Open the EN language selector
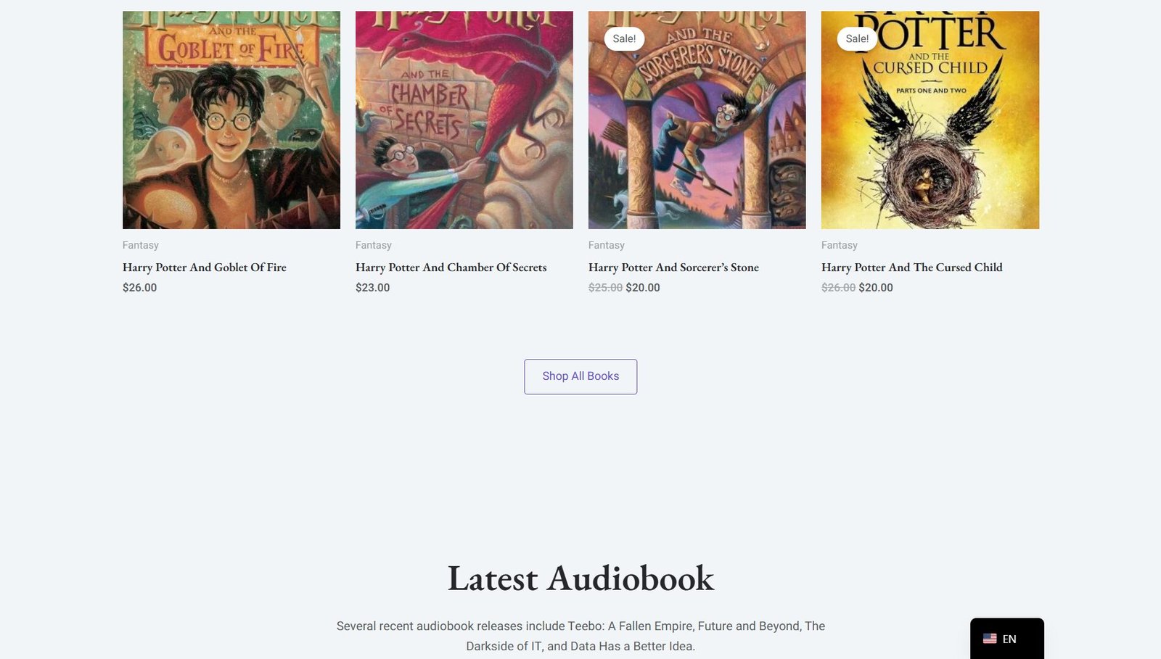Viewport: 1161px width, 659px height. pos(1007,639)
